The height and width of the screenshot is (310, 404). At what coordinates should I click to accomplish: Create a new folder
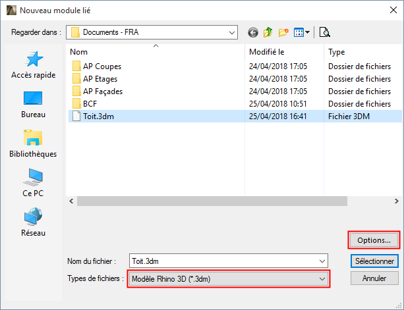tap(283, 32)
